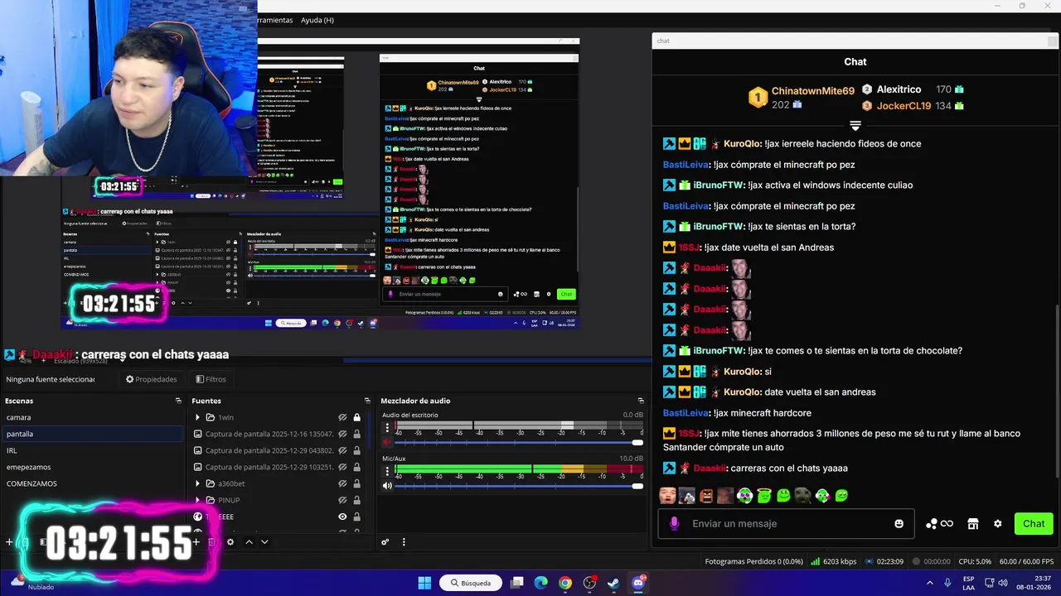Add a new source with plus icon
The width and height of the screenshot is (1061, 596).
coord(196,542)
